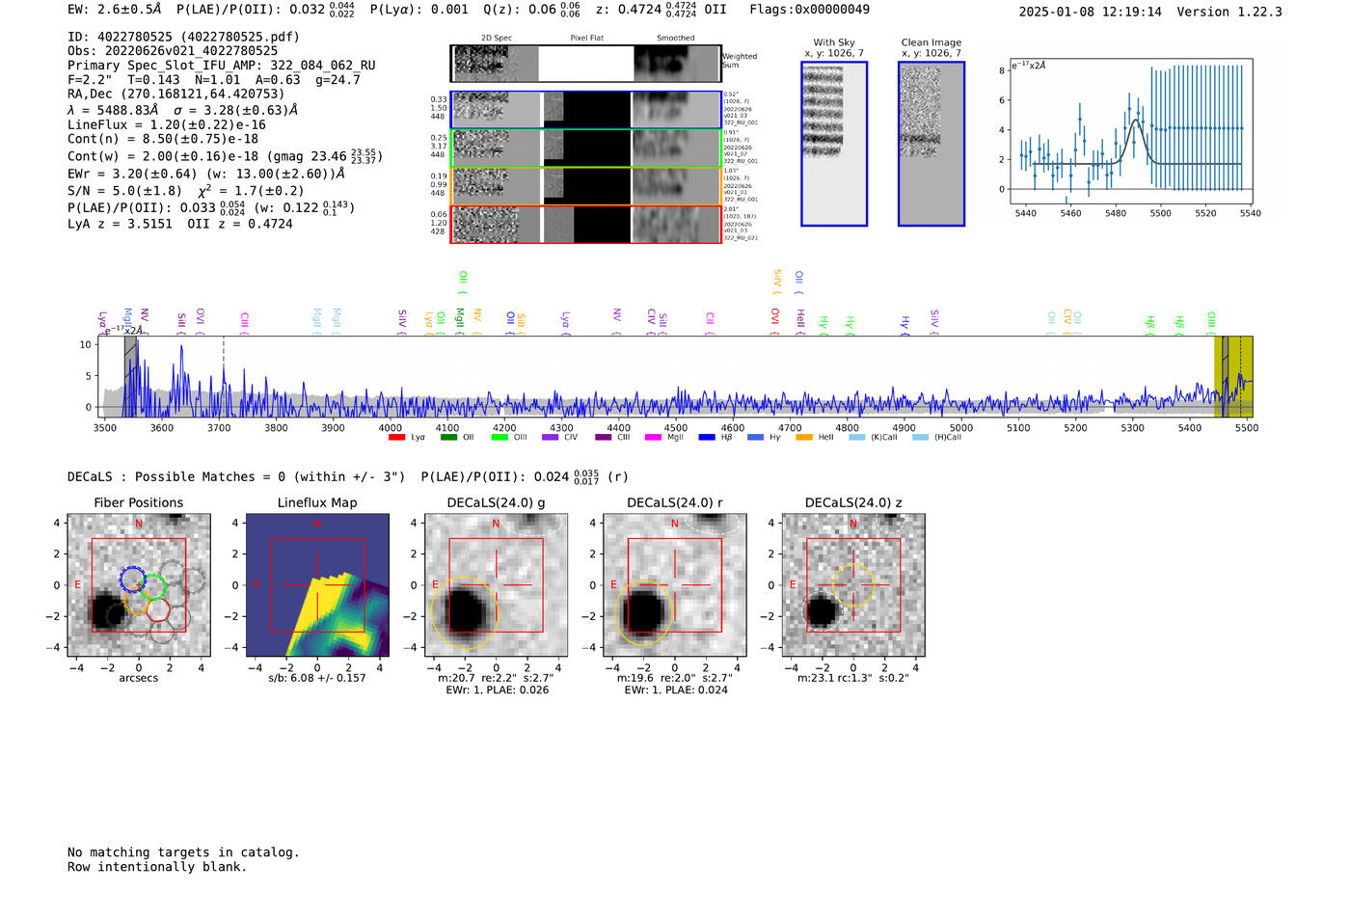1350x919 pixels.
Task: Click the LineFlux = 1.20(±0.22)e-16 text
Action: pyautogui.click(x=167, y=125)
